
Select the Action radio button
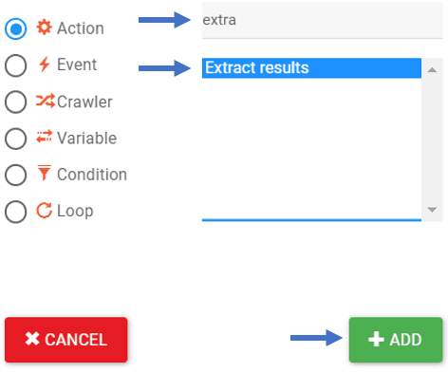click(x=15, y=28)
